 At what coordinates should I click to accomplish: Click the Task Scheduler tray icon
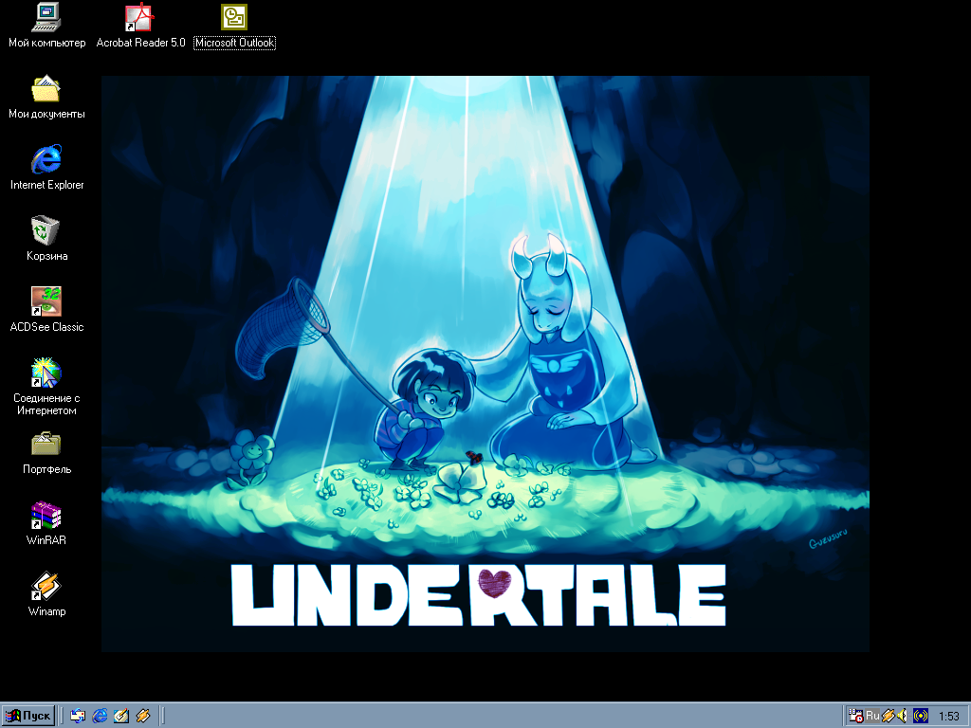pyautogui.click(x=856, y=716)
